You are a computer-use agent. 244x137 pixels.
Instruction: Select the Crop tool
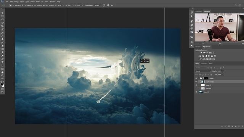click(x=2, y=26)
